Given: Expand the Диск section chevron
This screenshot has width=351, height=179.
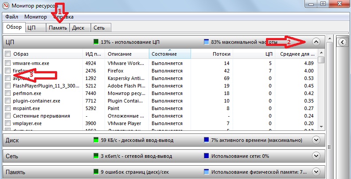Looking at the screenshot, I should coord(316,140).
